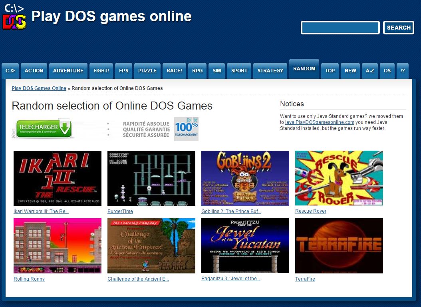Open the /? help tab
421x307 pixels.
(x=403, y=71)
